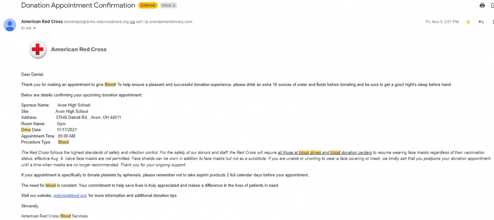Viewport: 494px width, 220px height.
Task: Click the highlighted "Blood" procedure type value
Action: pyautogui.click(x=63, y=142)
